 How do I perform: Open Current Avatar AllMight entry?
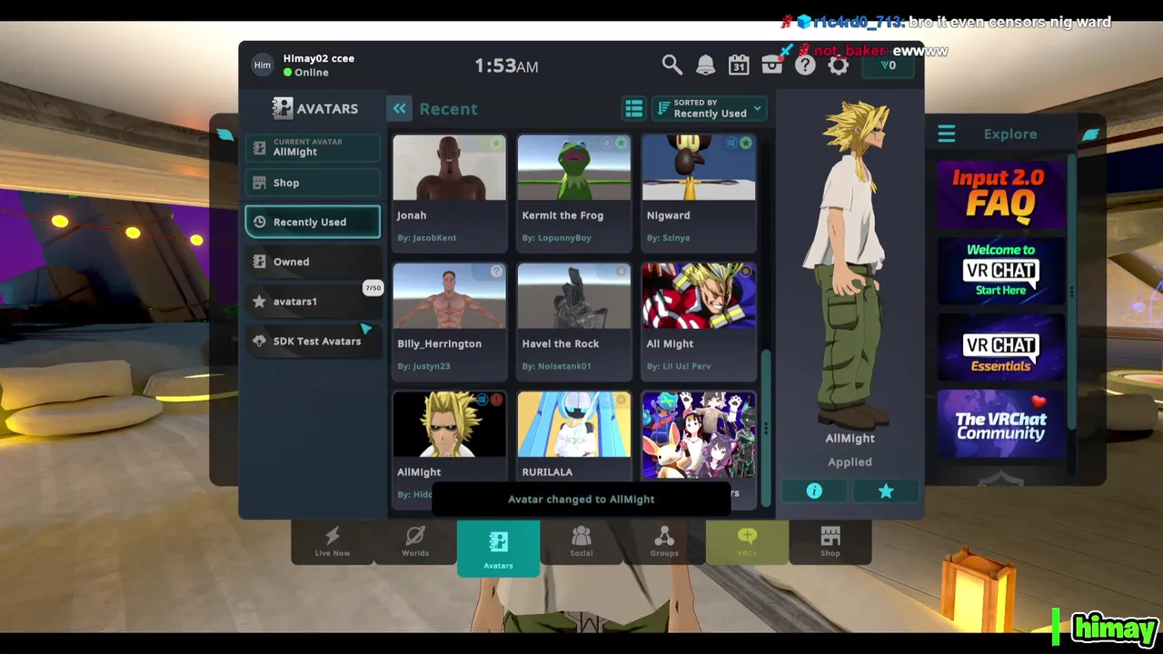[313, 147]
